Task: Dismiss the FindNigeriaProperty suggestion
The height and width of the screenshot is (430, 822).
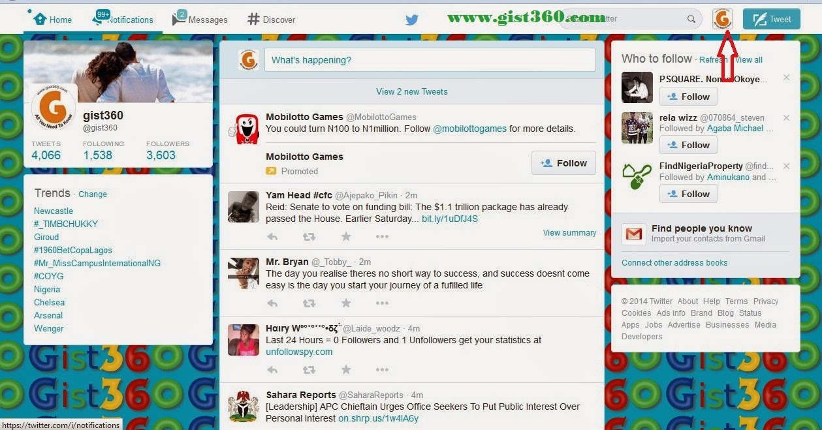Action: (x=786, y=166)
